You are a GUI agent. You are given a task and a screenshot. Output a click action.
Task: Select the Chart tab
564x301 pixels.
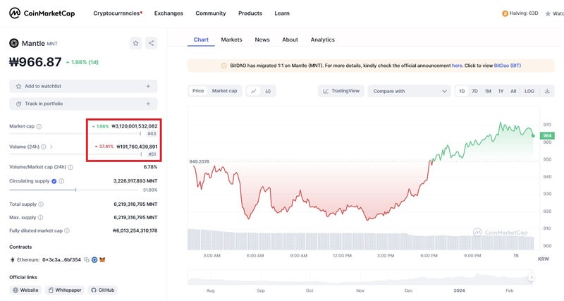pos(201,39)
